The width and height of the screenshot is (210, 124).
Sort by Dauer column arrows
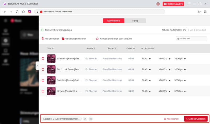click(x=134, y=48)
